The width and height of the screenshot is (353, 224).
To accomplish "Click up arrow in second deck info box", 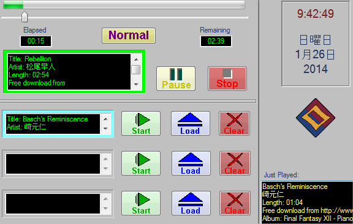I will tap(105, 159).
